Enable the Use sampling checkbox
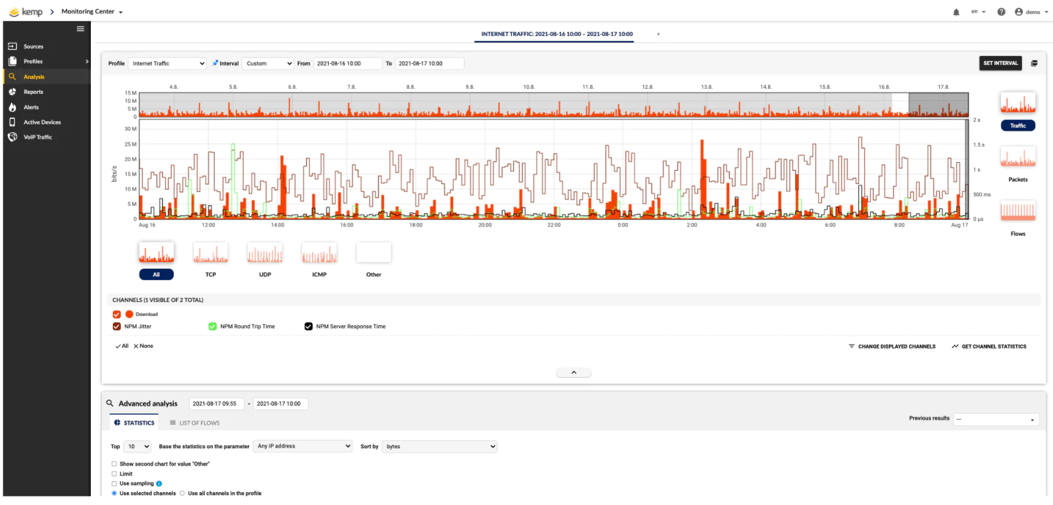Viewport: 1053px width, 505px height. pyautogui.click(x=114, y=484)
